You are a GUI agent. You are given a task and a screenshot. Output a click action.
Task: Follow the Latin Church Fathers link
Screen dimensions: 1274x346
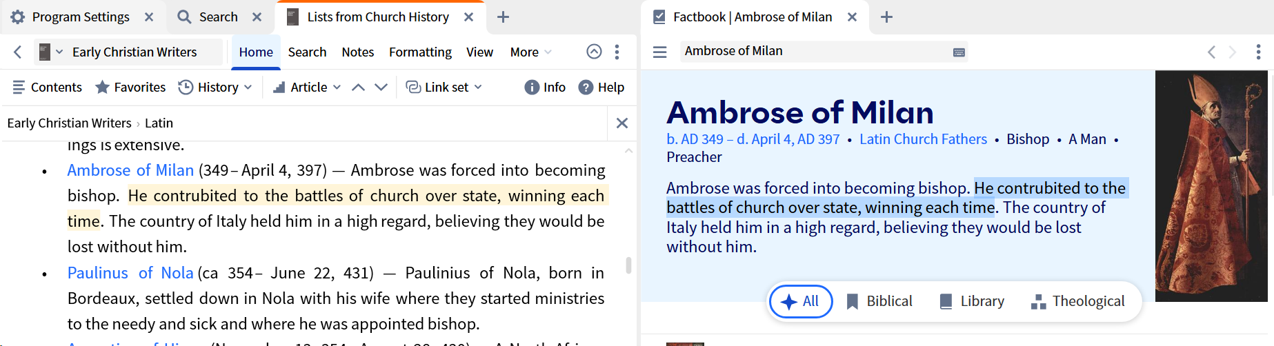923,139
